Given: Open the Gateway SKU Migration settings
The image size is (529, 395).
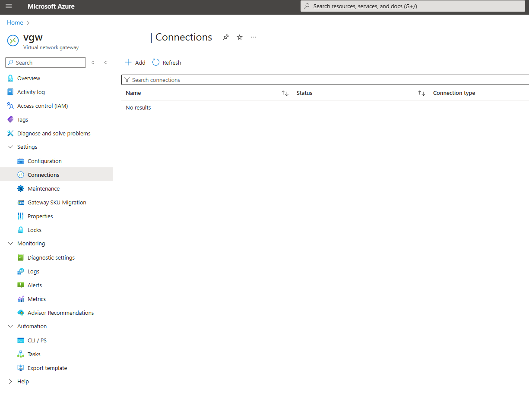Looking at the screenshot, I should coord(56,202).
